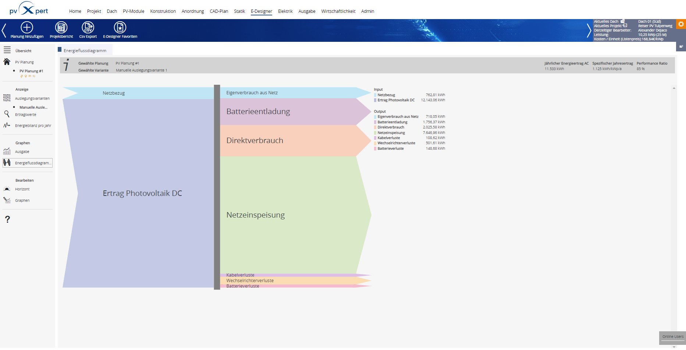
Task: Expand the ribbon with the right chevron
Action: click(589, 30)
